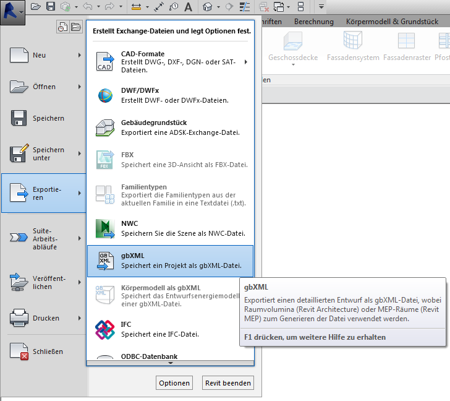Viewport: 450px width, 401px height.
Task: Choose IFC export from the list
Action: pos(170,329)
